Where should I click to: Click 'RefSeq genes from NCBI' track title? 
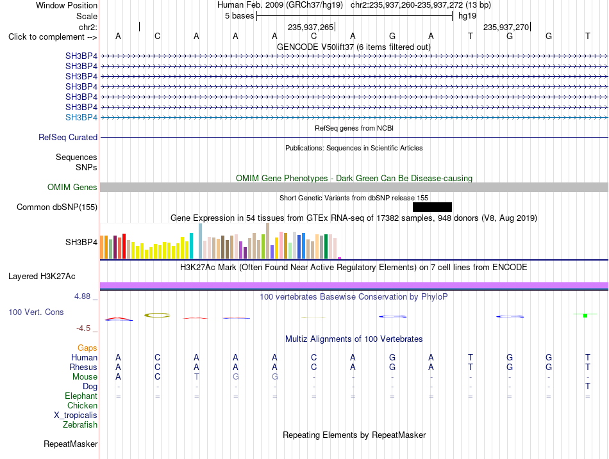[355, 128]
